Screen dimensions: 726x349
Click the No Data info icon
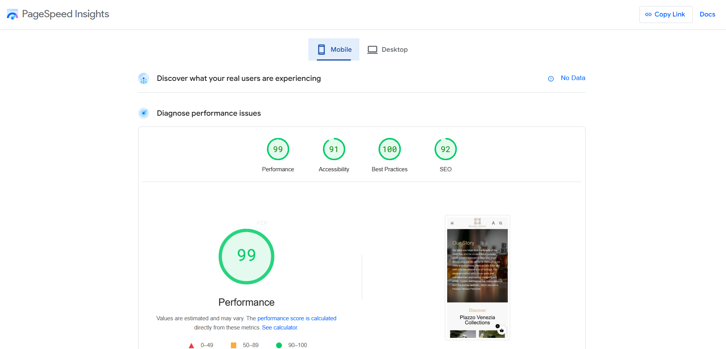551,79
